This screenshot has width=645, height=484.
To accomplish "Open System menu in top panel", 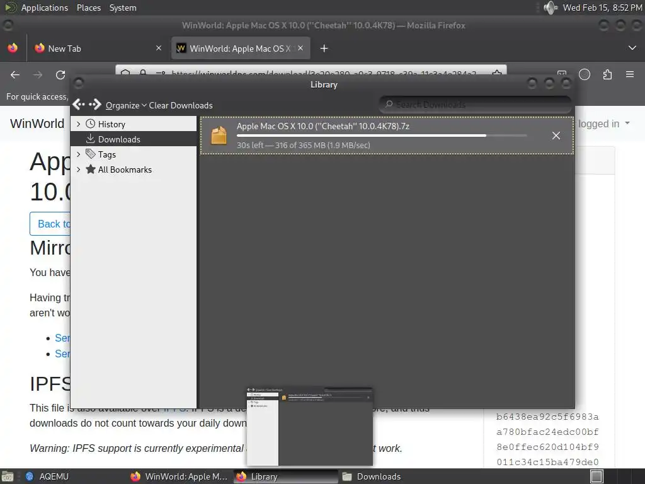I will 123,8.
